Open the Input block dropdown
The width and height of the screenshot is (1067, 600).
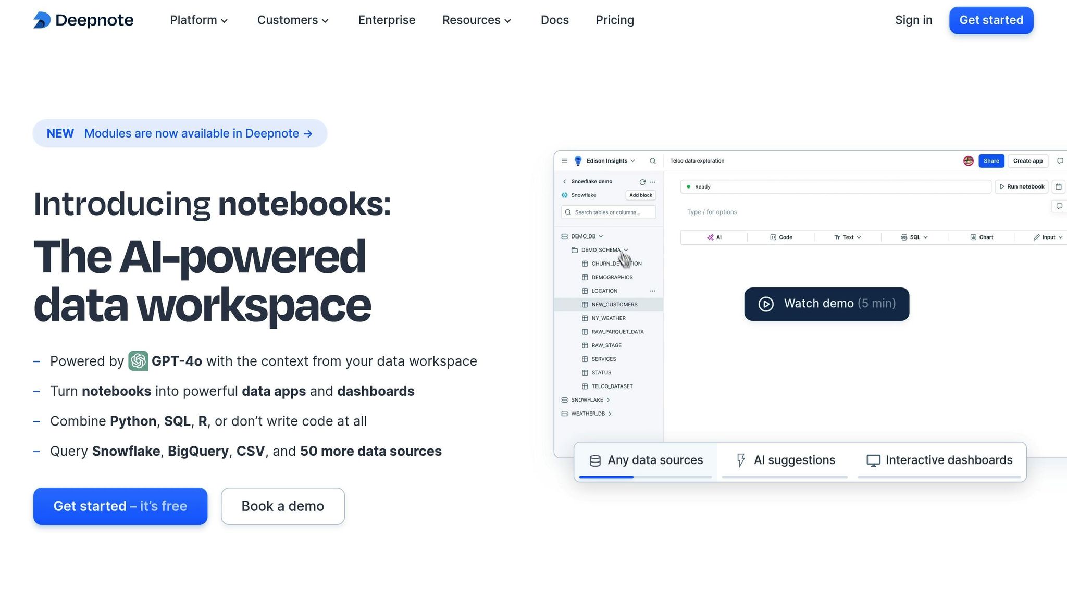coord(1048,238)
